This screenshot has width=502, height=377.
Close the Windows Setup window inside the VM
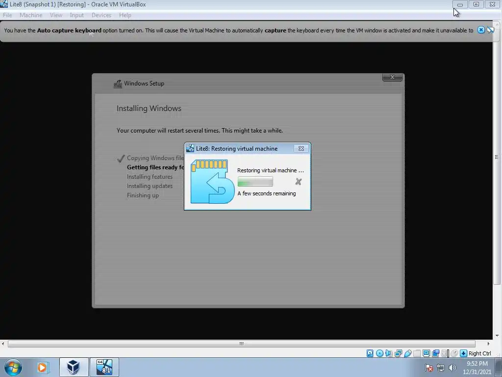(392, 77)
